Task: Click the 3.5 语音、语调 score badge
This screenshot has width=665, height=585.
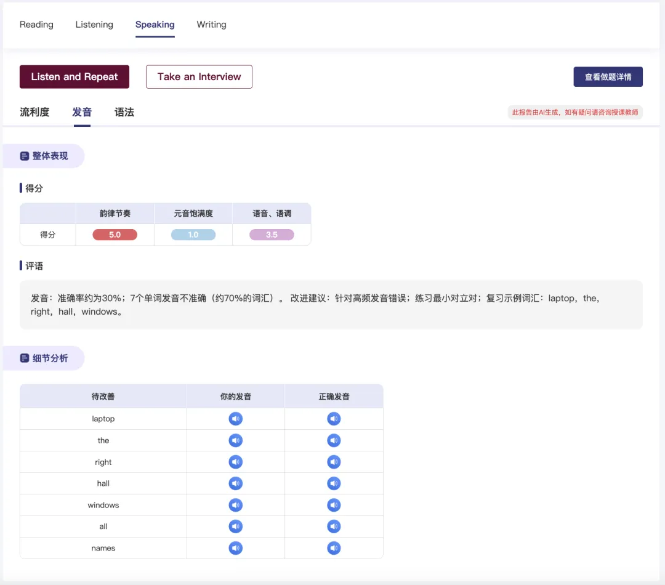Action: (272, 235)
